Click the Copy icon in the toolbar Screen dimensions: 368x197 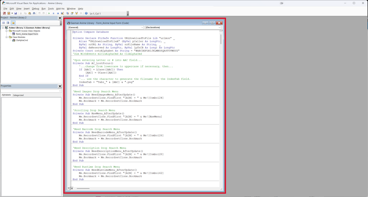pos(25,13)
